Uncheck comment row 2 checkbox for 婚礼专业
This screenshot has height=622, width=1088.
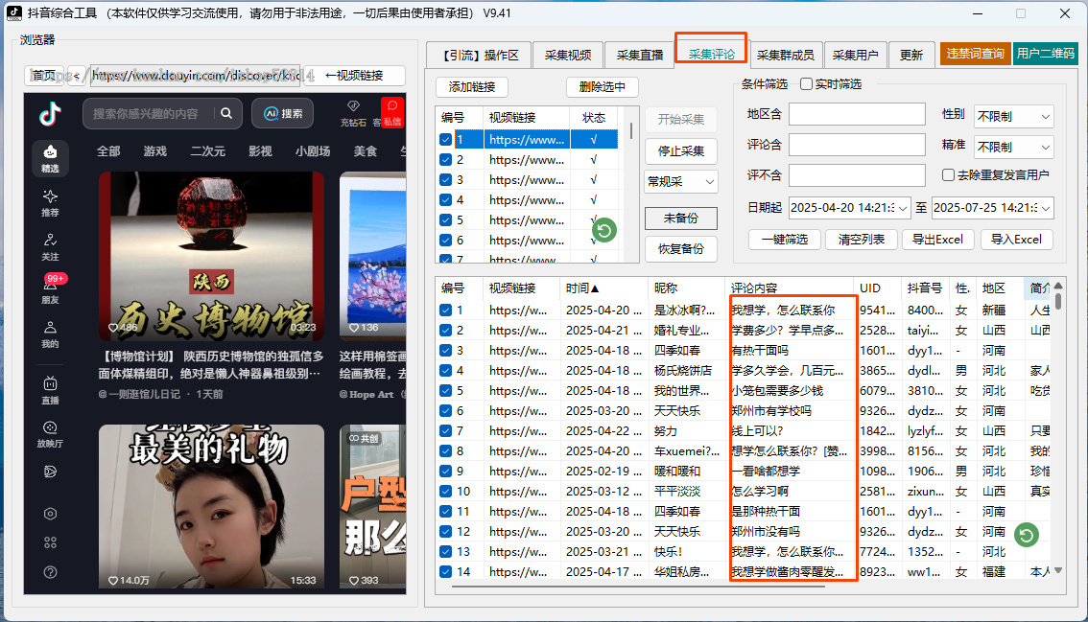click(x=445, y=330)
